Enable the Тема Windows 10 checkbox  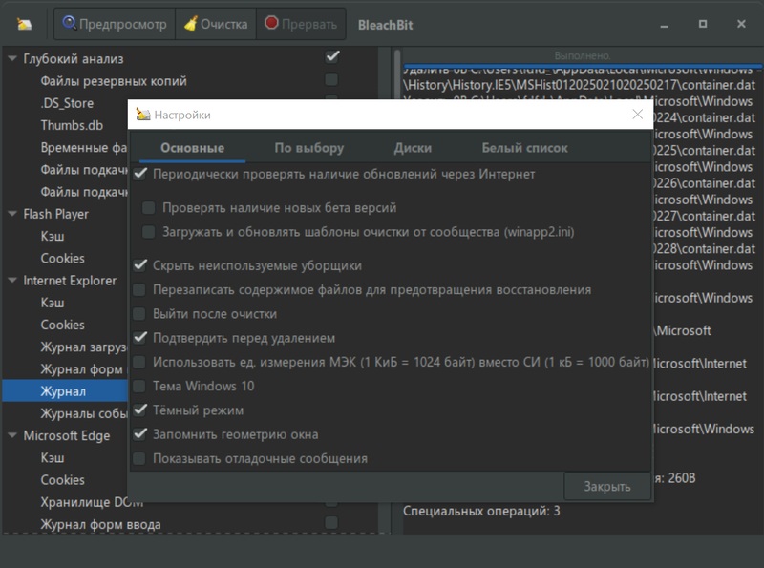point(141,387)
